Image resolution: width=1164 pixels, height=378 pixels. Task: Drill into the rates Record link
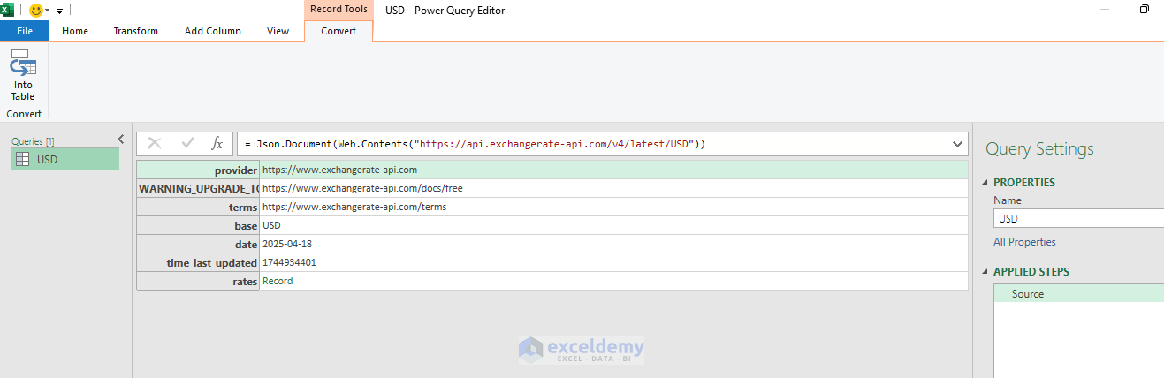(x=278, y=281)
